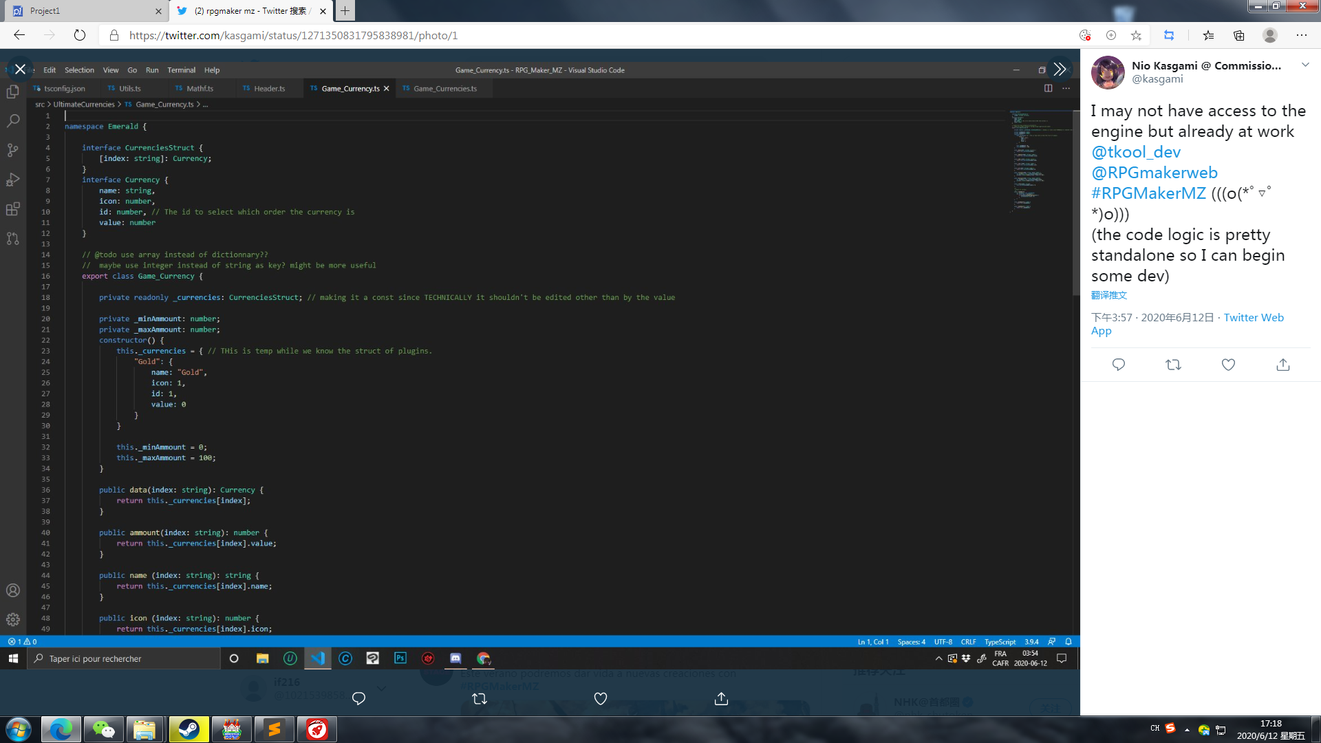Close the photo viewer with the X icon
The image size is (1321, 743).
pos(20,69)
